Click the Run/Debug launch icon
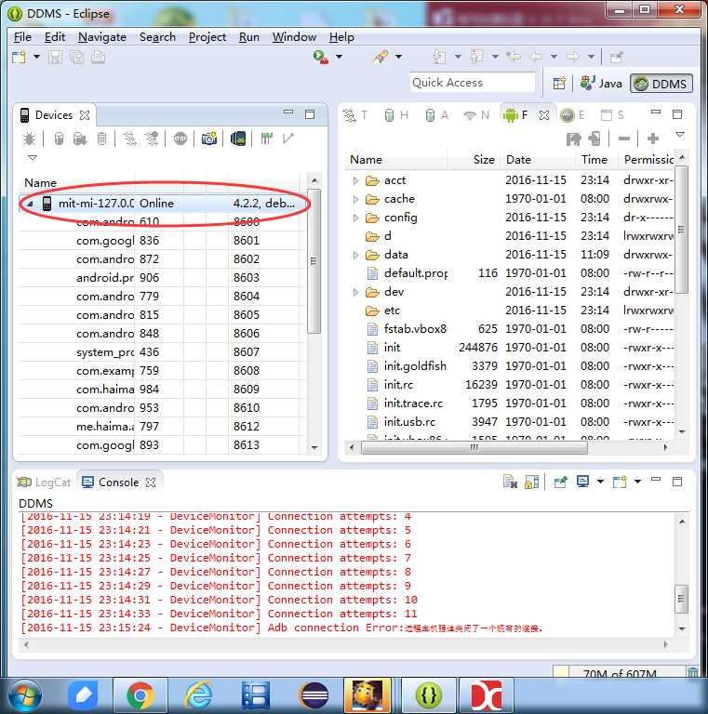 tap(321, 57)
